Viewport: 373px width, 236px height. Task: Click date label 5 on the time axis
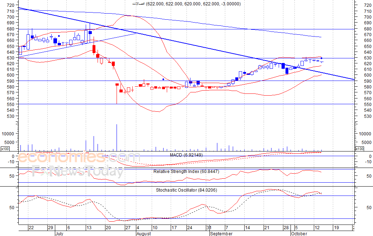click(x=296, y=228)
